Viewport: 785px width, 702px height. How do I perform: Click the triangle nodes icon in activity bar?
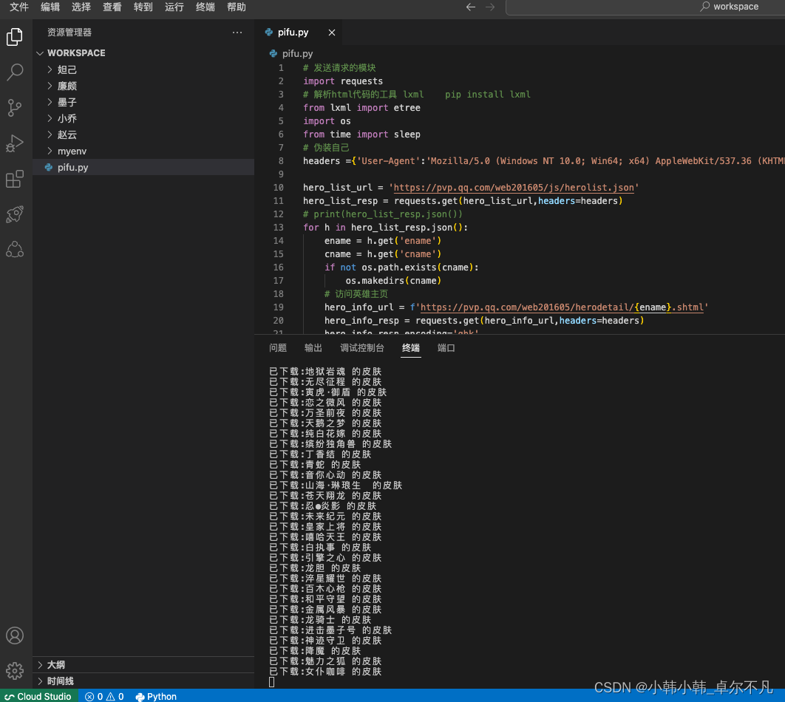pyautogui.click(x=15, y=249)
